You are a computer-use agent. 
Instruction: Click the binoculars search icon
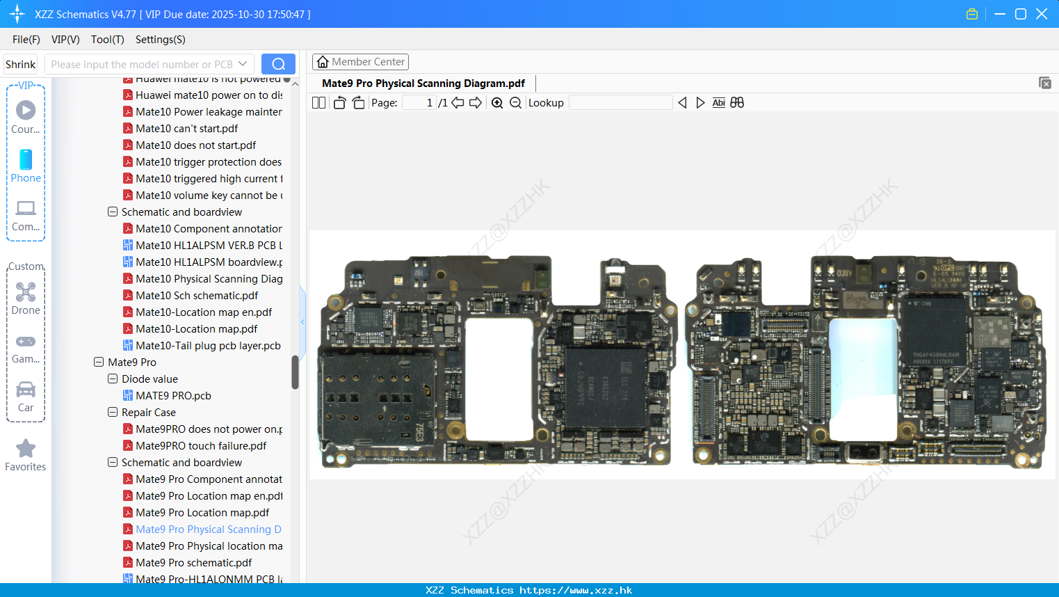click(737, 103)
